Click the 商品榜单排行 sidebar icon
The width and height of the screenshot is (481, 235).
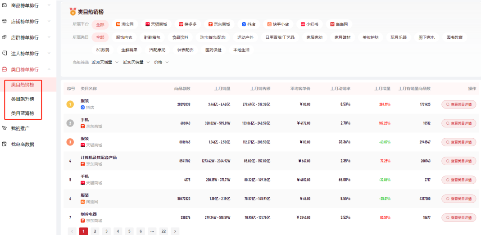click(5, 5)
